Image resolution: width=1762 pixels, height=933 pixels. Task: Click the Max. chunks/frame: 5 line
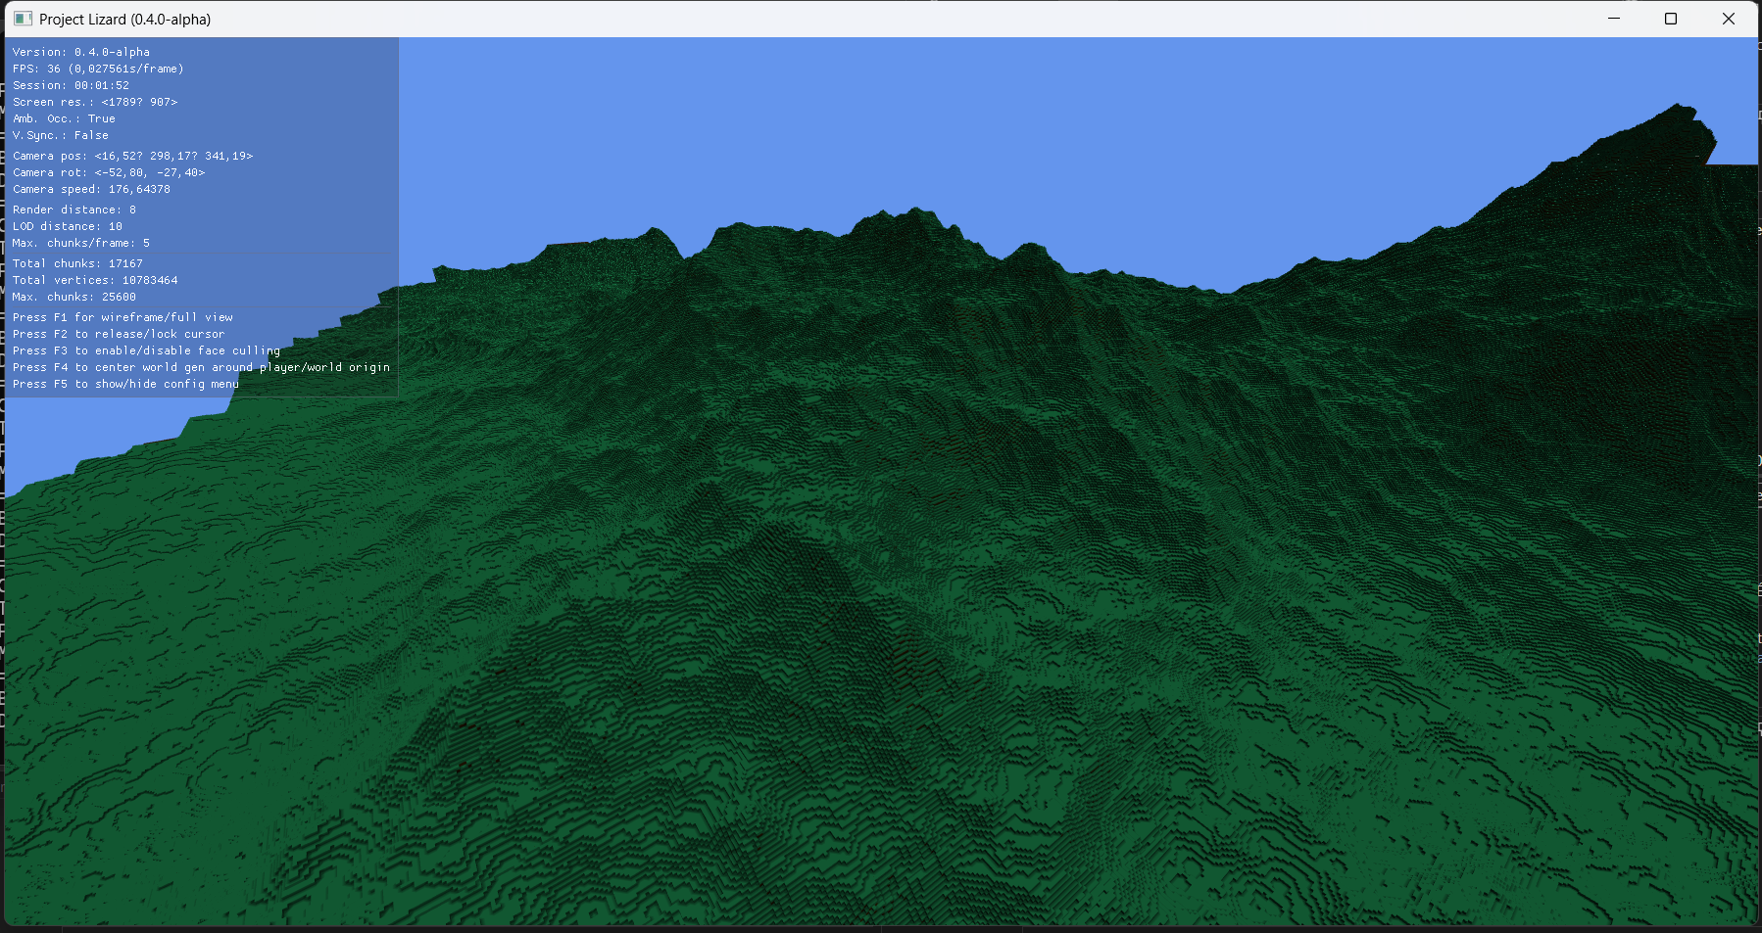click(x=80, y=243)
